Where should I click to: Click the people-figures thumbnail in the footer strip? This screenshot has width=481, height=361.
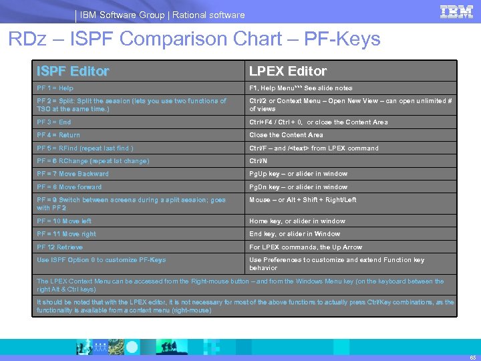[100, 347]
